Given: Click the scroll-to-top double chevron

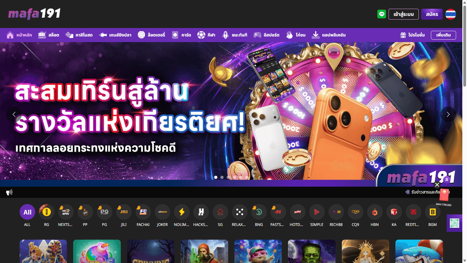Looking at the screenshot, I should 446,179.
